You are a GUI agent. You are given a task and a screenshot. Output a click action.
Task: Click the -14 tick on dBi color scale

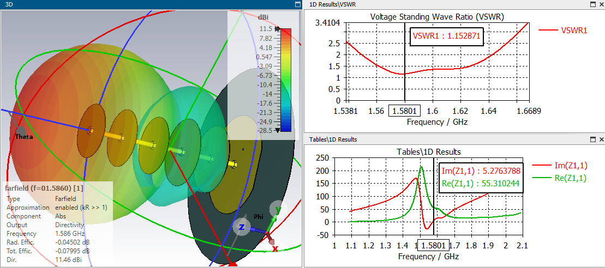point(268,94)
